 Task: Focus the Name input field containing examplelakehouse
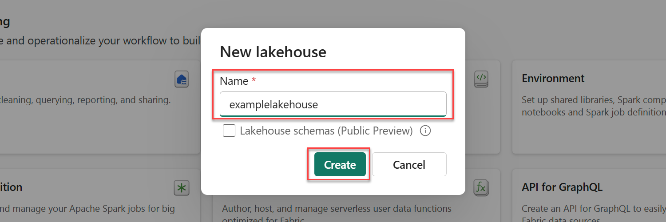tap(333, 104)
